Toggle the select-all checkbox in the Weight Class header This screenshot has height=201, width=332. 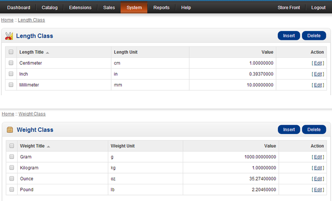(12, 146)
